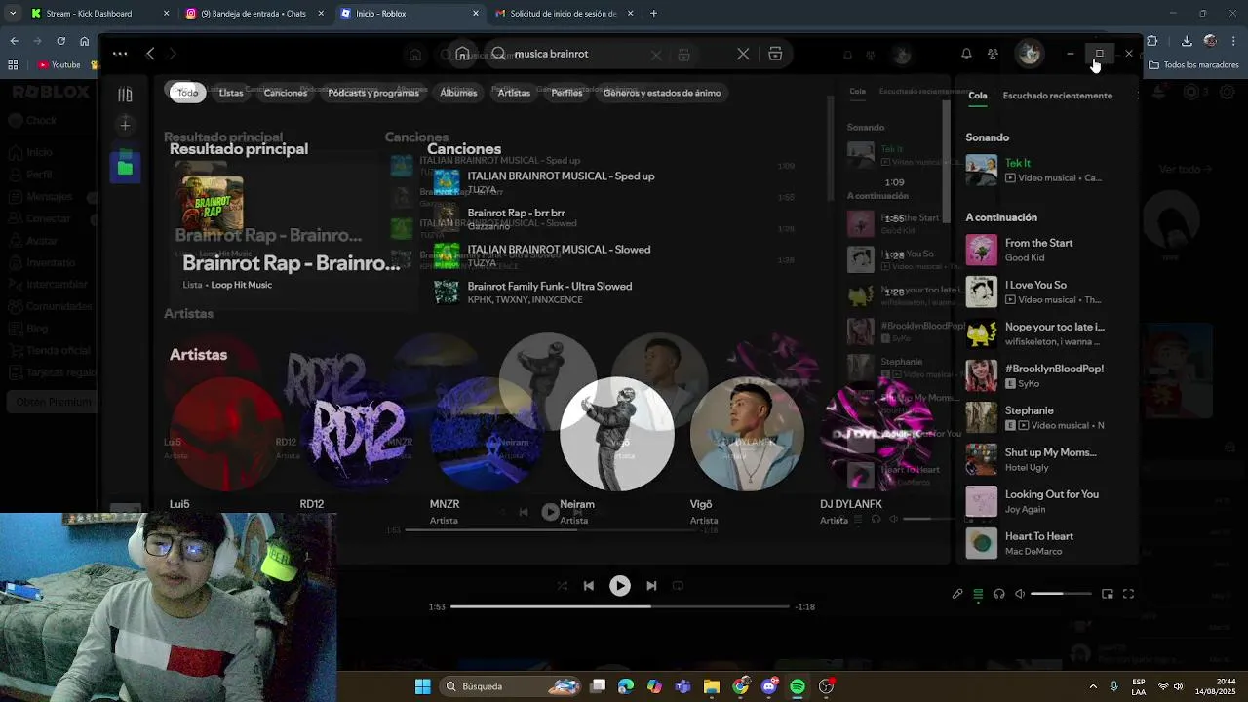Show hidden system tray icons chevron

tap(1093, 686)
